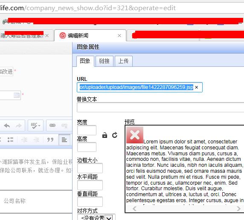Clear the URL field with the x button

point(197,87)
